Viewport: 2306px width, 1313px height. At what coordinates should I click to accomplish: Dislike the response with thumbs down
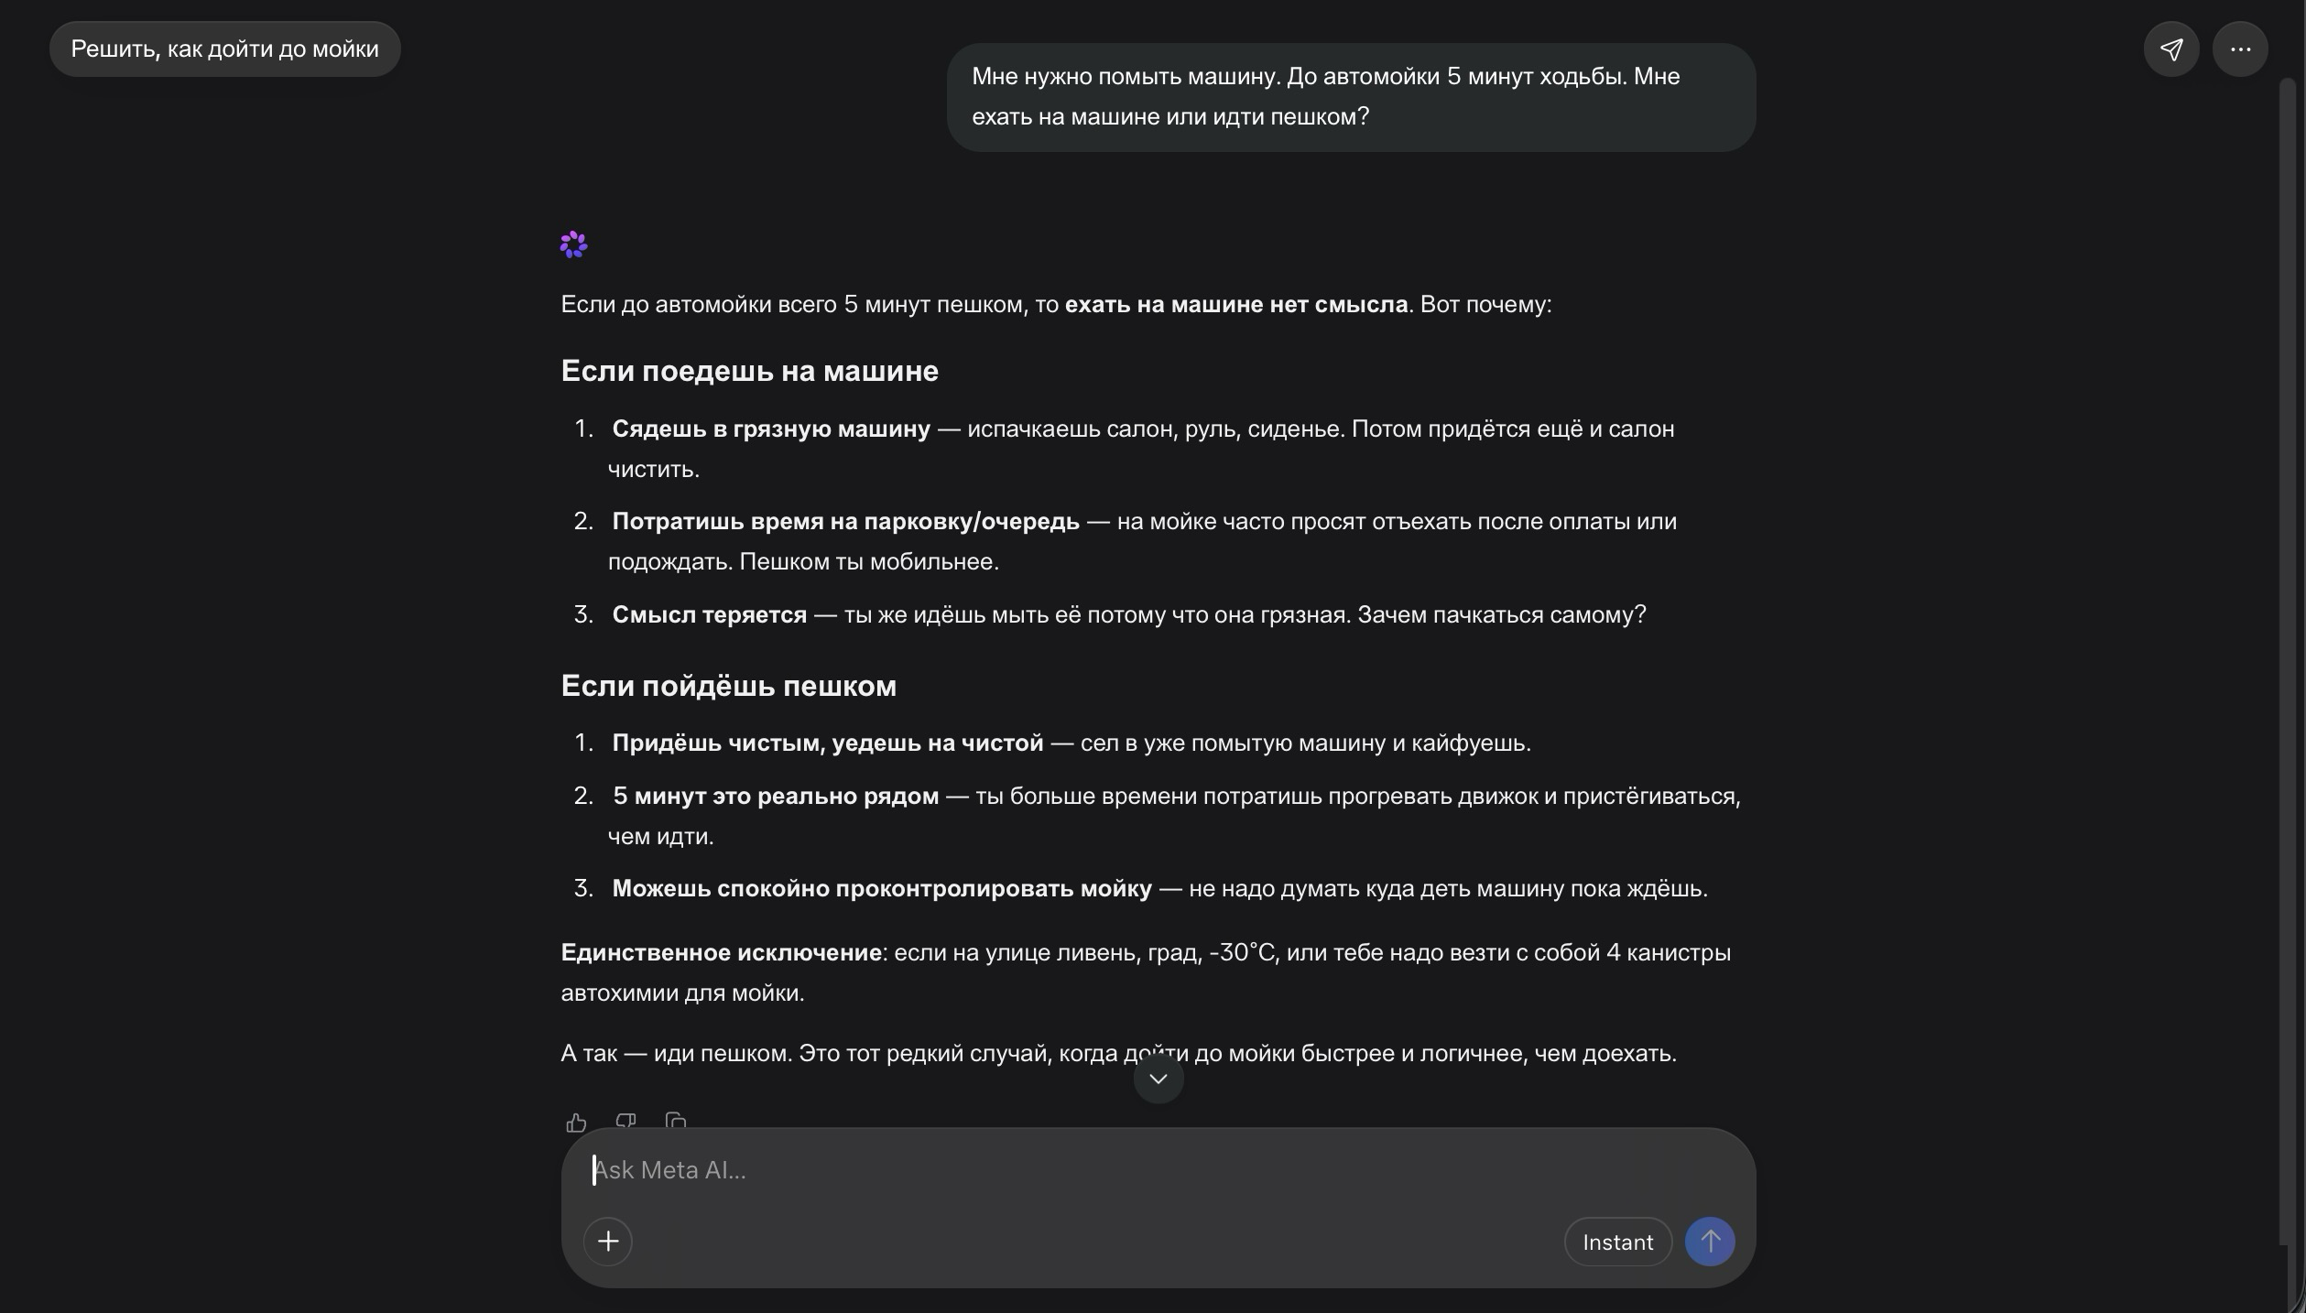pos(626,1122)
